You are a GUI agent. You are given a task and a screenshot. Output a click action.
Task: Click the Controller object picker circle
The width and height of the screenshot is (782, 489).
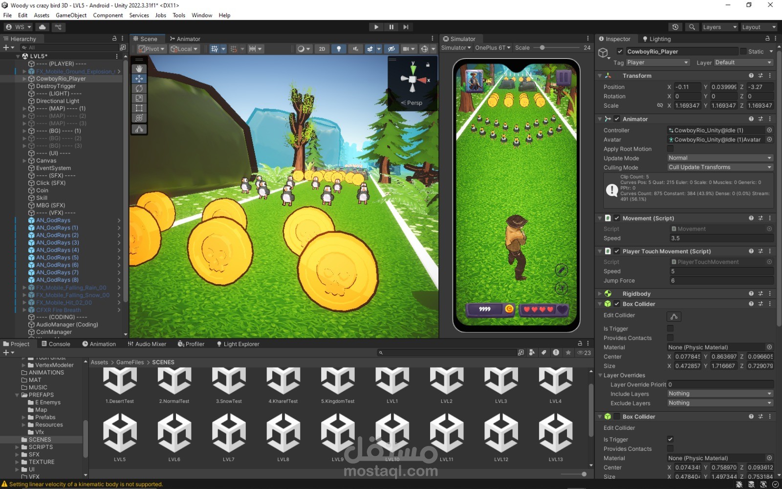tap(769, 130)
